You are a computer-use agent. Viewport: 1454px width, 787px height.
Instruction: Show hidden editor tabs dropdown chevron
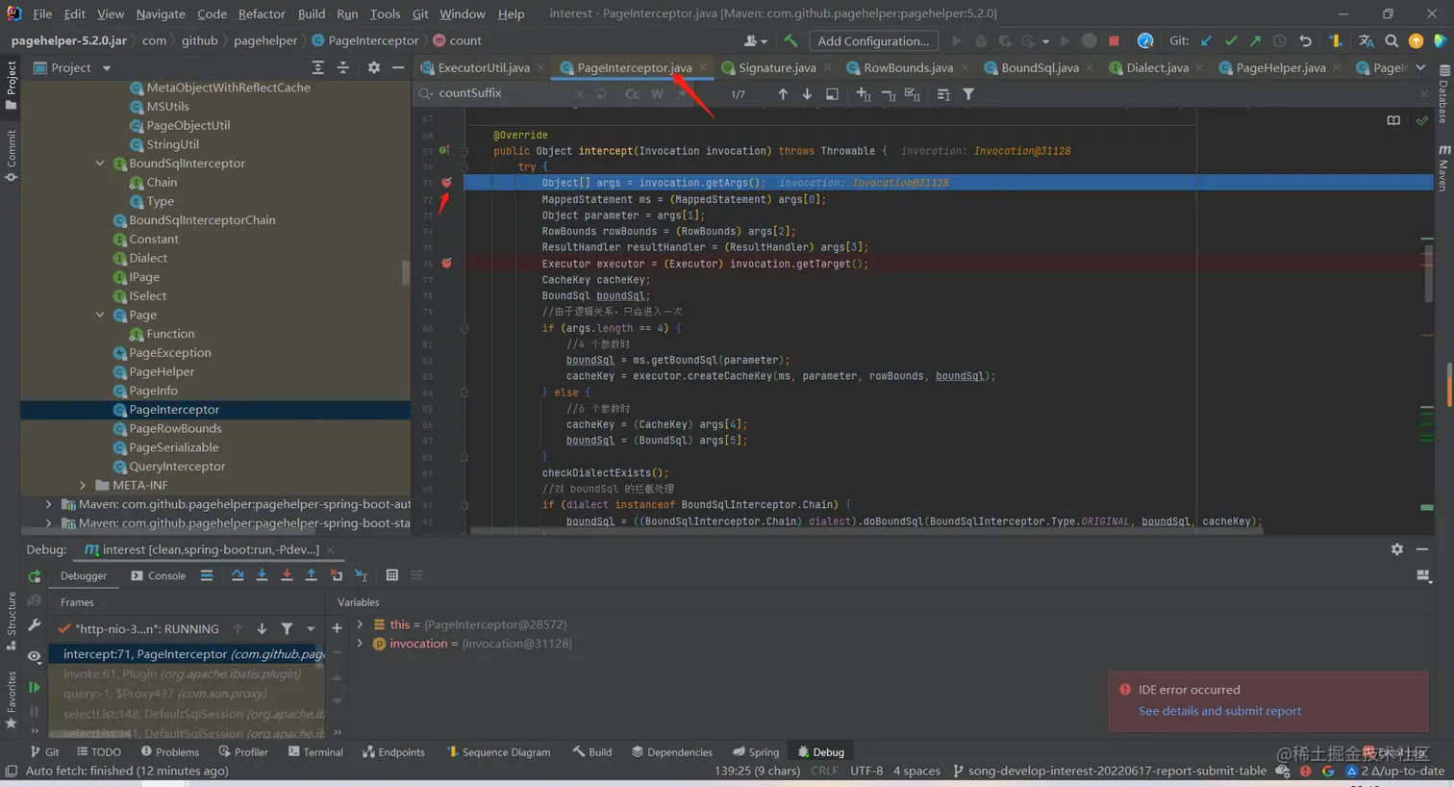point(1420,67)
